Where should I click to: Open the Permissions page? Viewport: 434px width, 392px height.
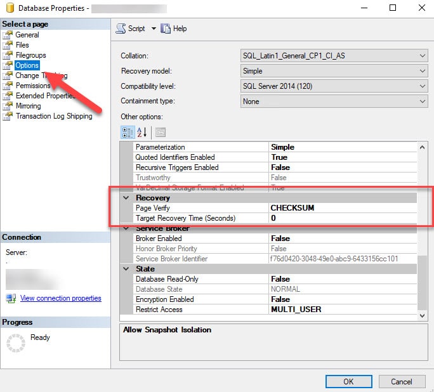pos(33,86)
